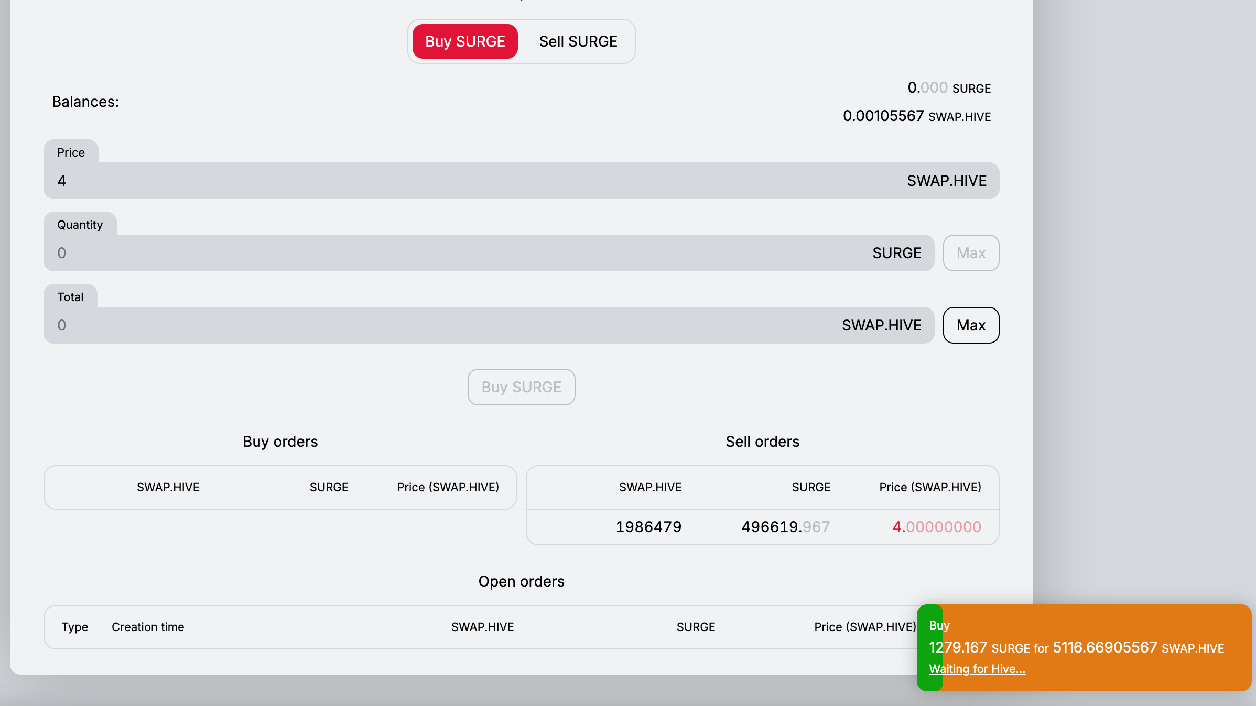Click Price (SWAP.HIVE) header in Buy orders
This screenshot has width=1256, height=706.
[x=448, y=487]
